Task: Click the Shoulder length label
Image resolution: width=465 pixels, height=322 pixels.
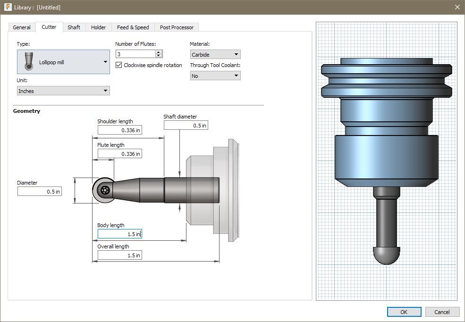Action: (x=115, y=121)
